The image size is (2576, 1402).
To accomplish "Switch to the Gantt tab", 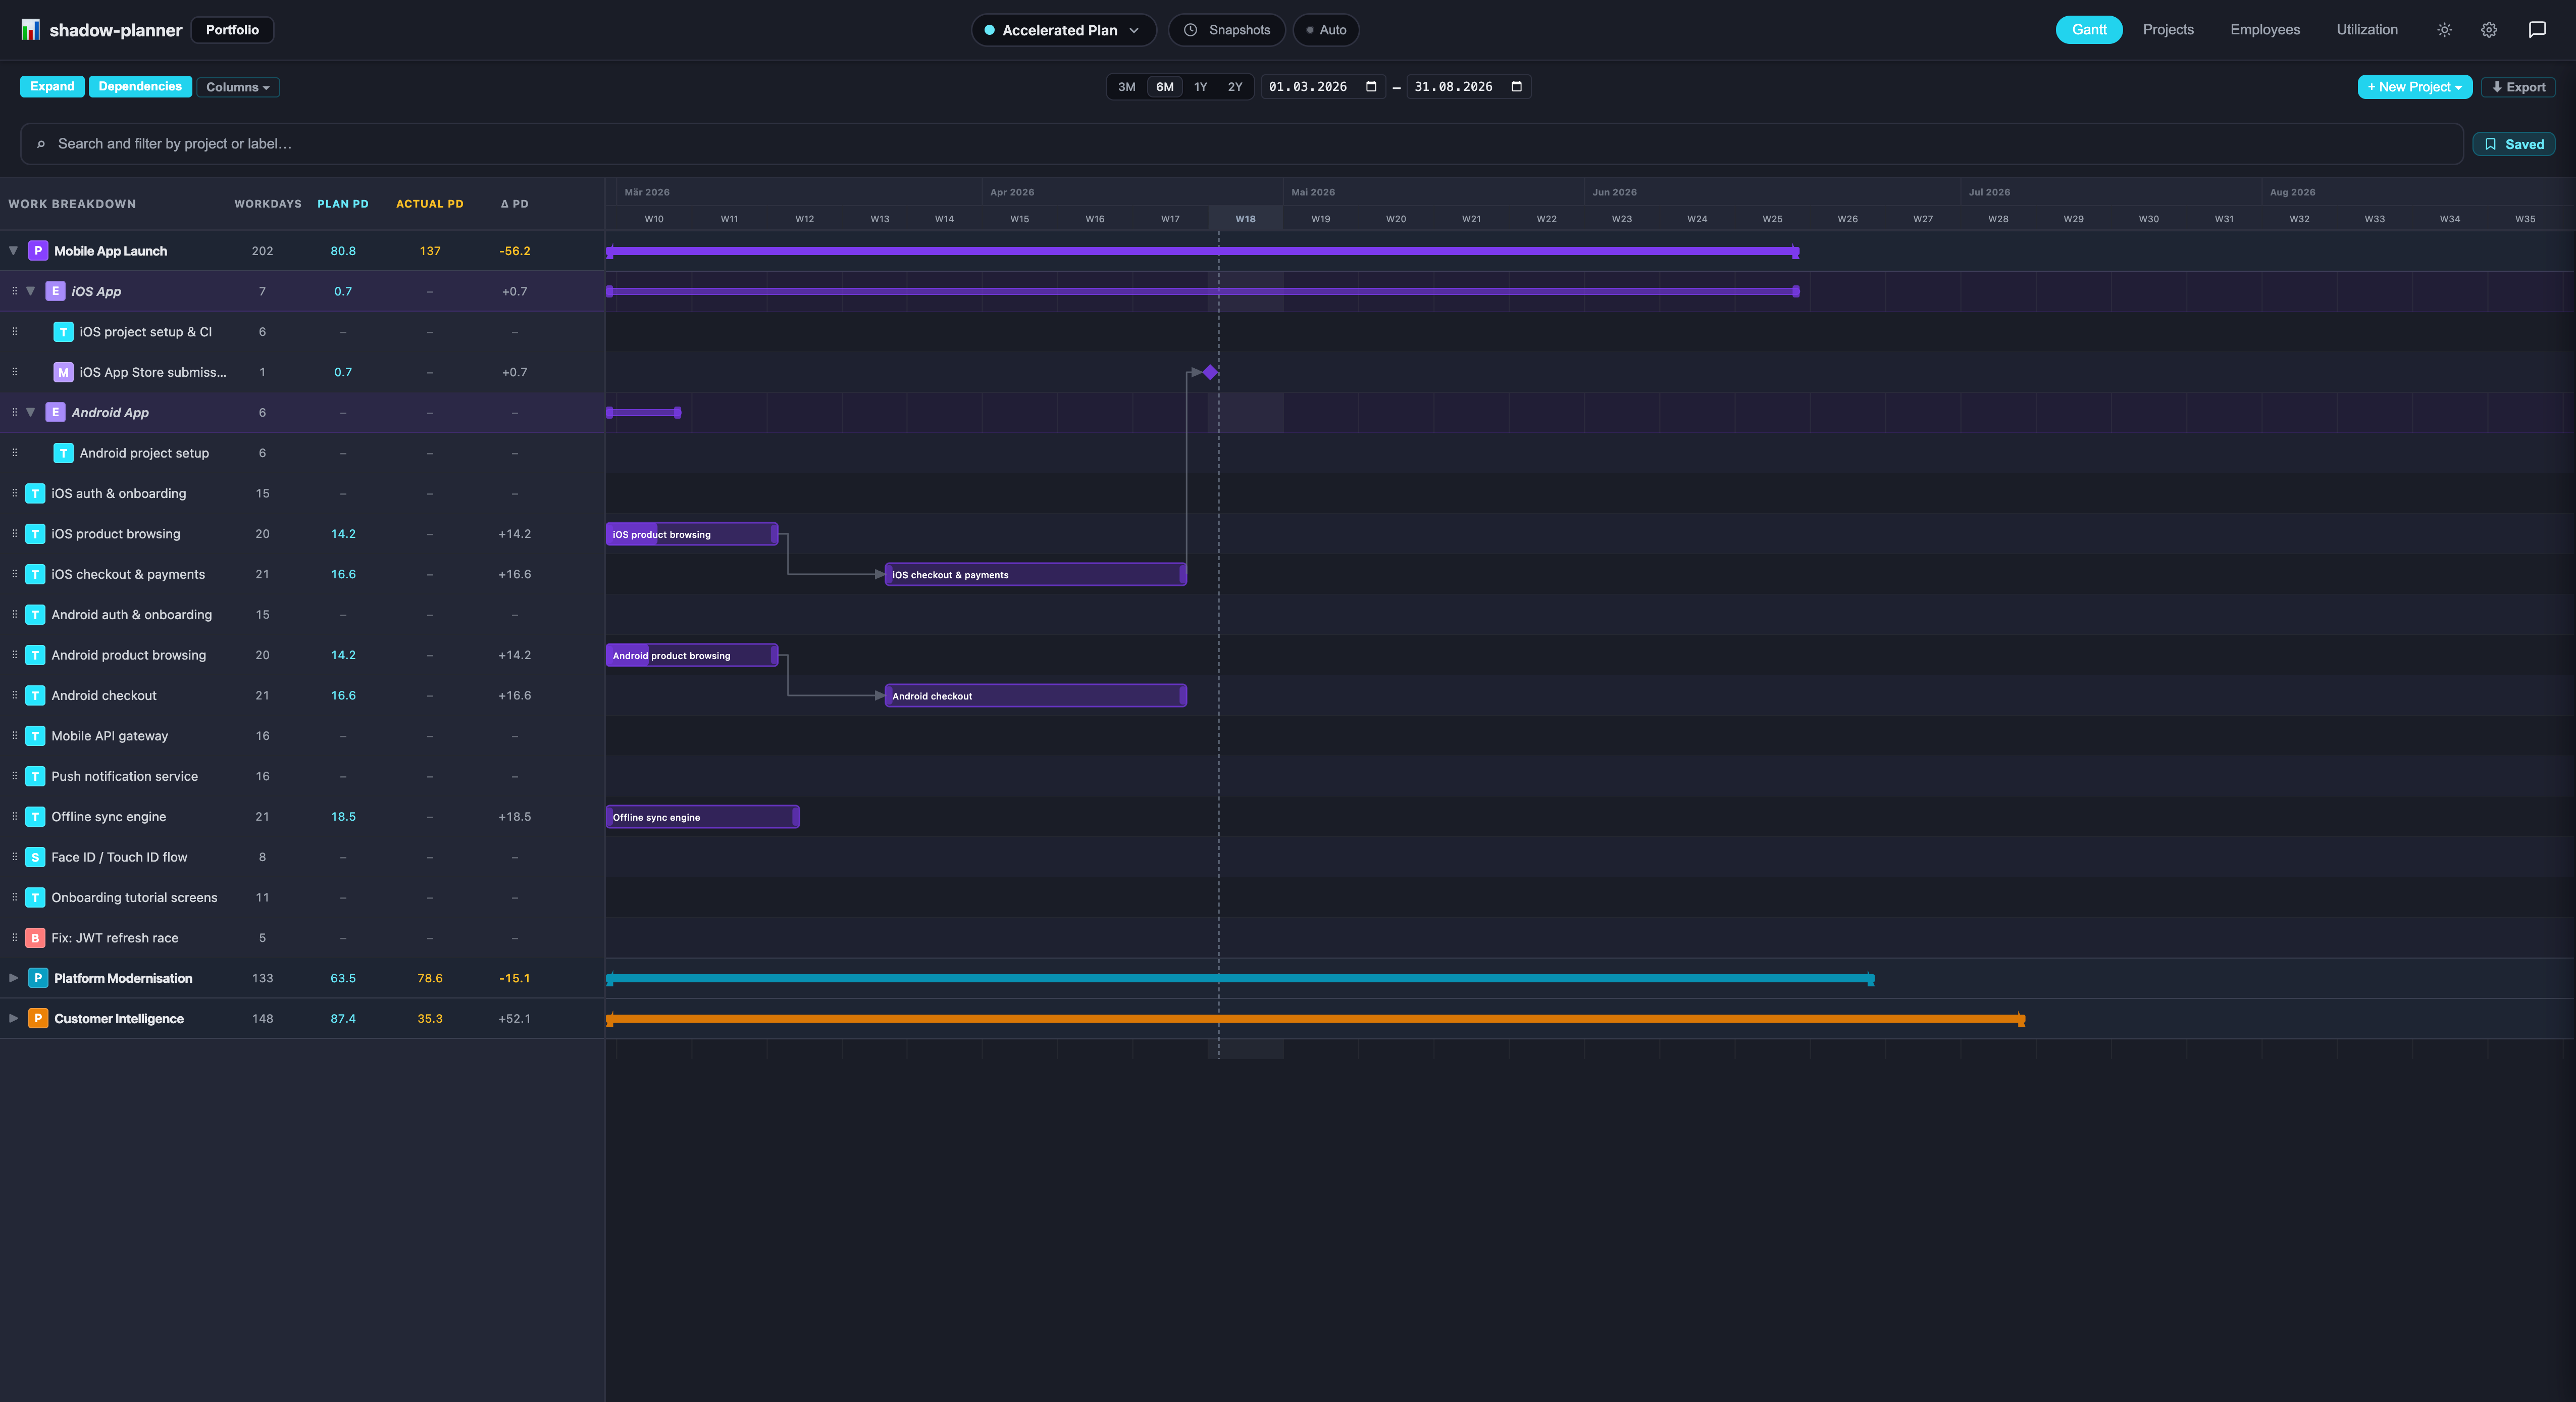I will pos(2089,30).
